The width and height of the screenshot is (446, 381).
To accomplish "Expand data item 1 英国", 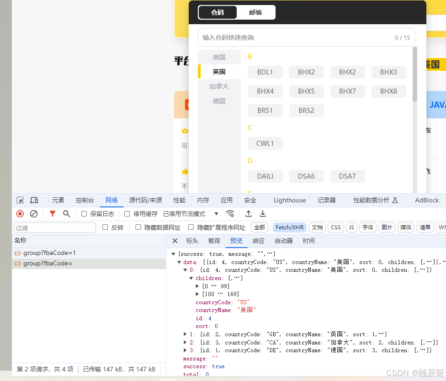I will [185, 334].
